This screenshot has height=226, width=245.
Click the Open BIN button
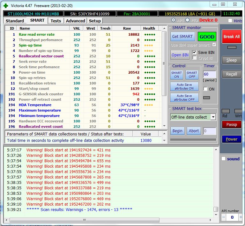coord(180,55)
